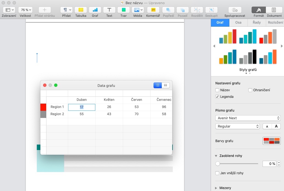The width and height of the screenshot is (284, 191).
Task: Click the Seskupit group icon
Action: 211,10
